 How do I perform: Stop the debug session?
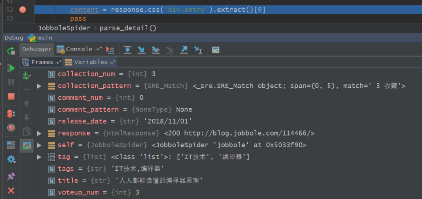pos(11,96)
